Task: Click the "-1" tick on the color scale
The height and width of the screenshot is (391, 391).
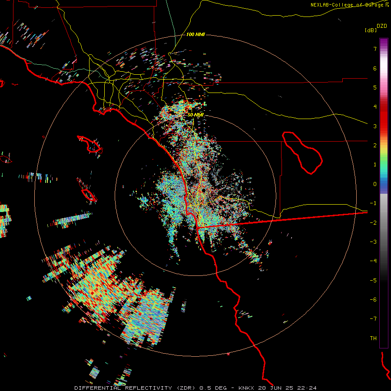Action: click(373, 203)
